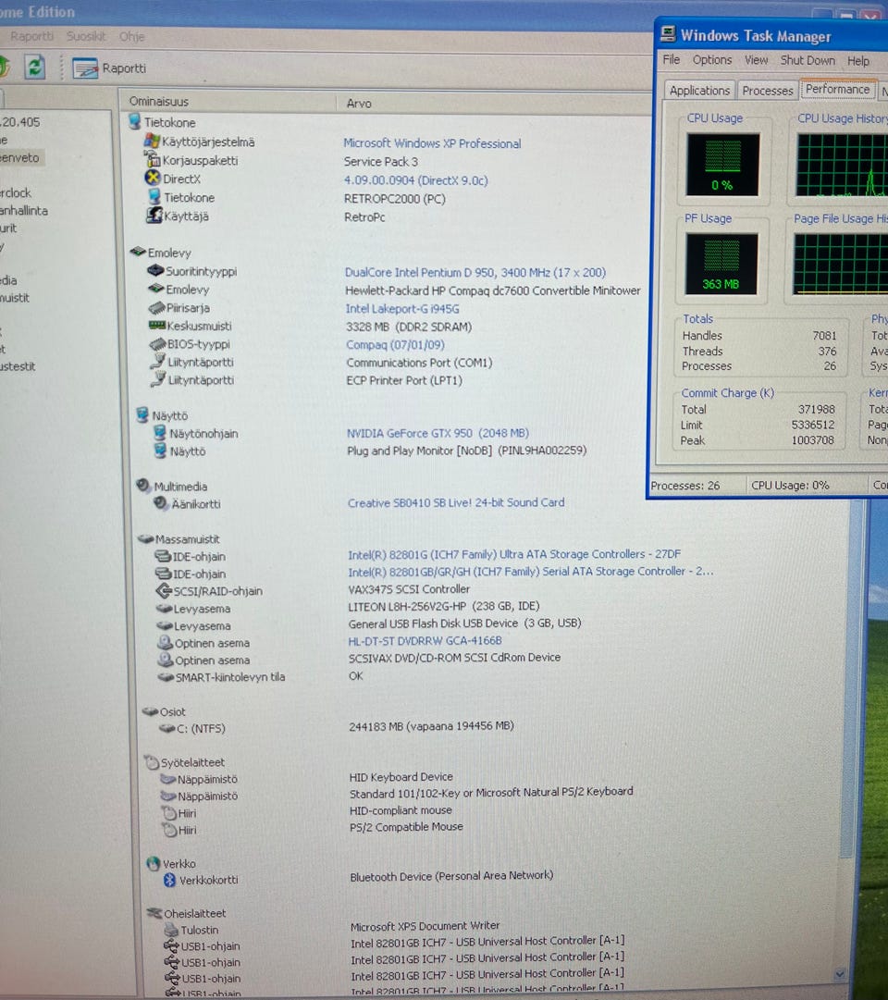888x1000 pixels.
Task: Switch to the Applications tab in Task Manager
Action: pyautogui.click(x=699, y=91)
